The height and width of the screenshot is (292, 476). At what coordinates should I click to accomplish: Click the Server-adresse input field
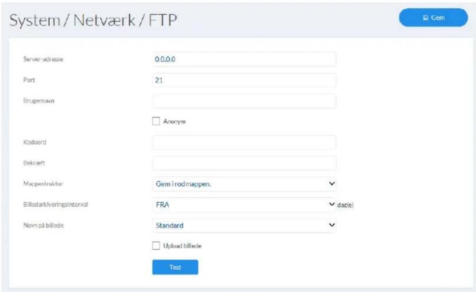tap(244, 59)
